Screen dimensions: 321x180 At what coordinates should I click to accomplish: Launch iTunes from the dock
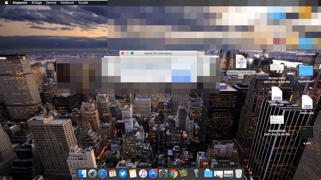coord(143,173)
